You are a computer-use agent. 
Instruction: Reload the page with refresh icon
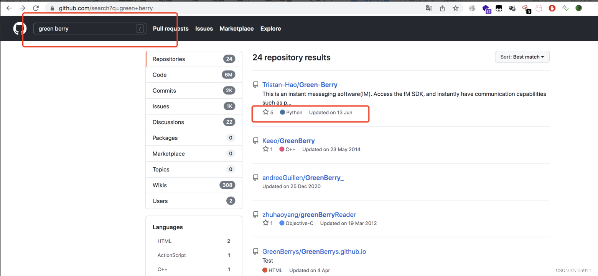pos(36,8)
